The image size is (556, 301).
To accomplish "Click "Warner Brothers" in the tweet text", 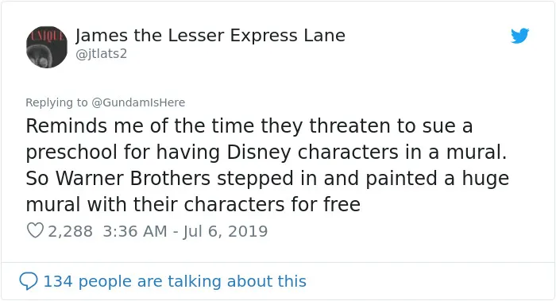I will click(133, 179).
